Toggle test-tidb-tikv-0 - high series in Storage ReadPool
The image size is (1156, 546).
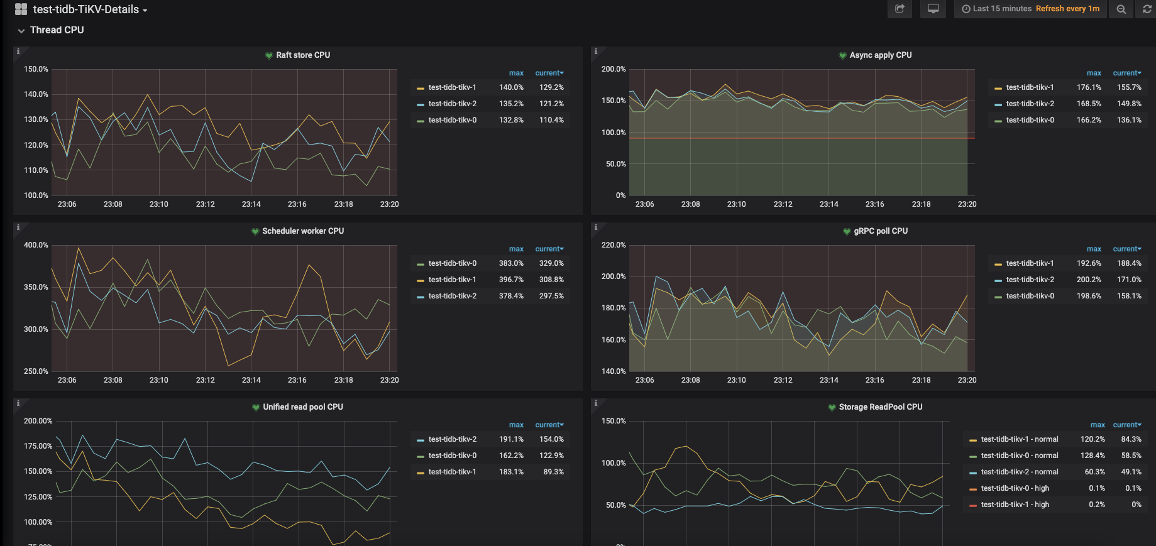(1015, 488)
